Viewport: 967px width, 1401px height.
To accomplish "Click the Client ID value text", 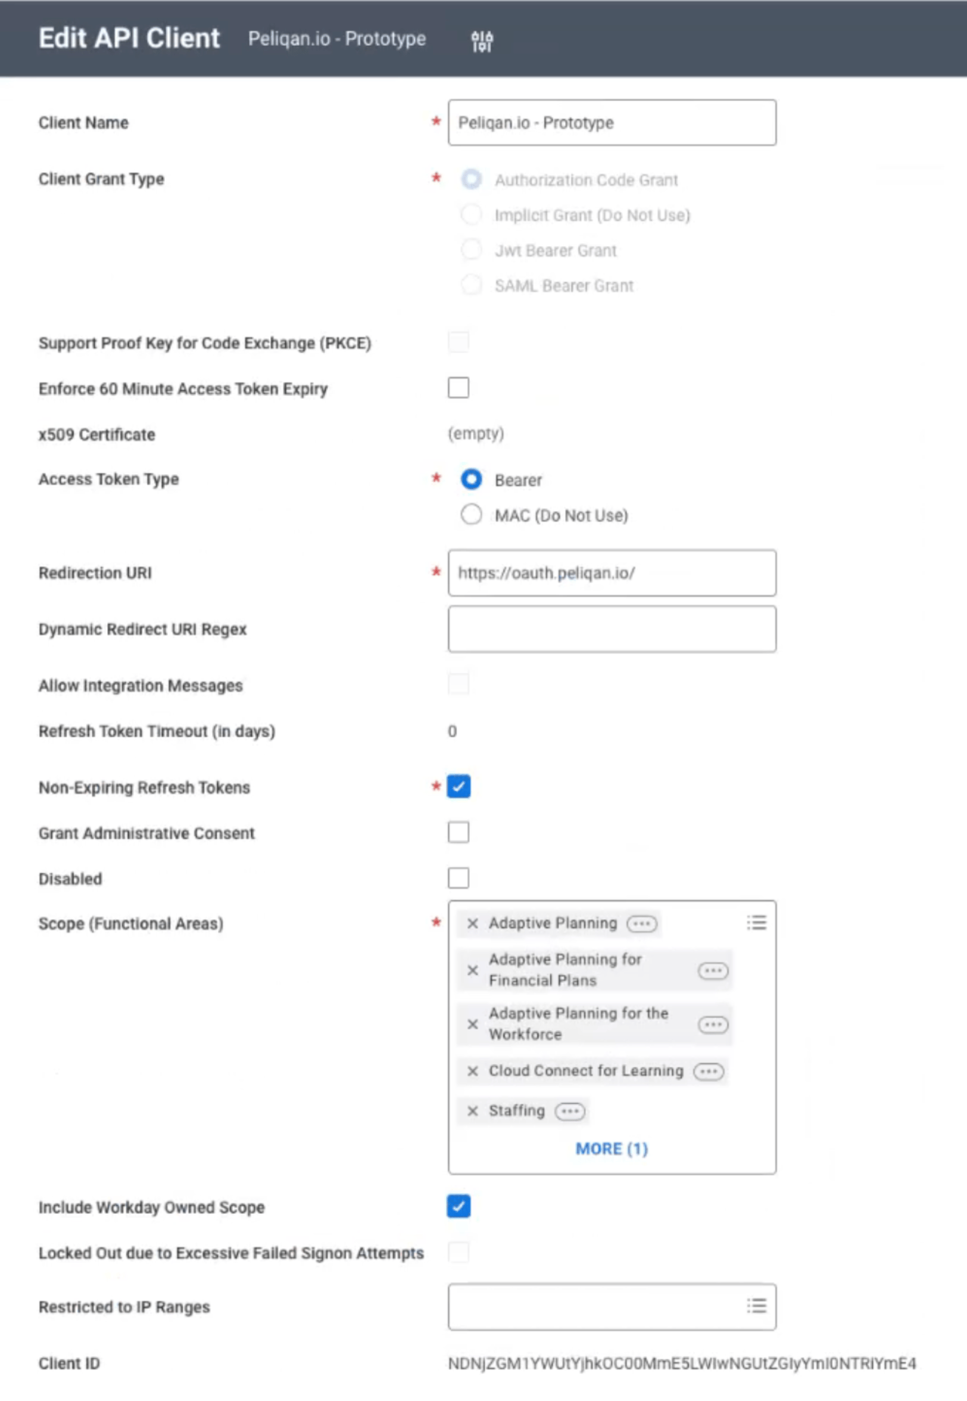I will [682, 1363].
